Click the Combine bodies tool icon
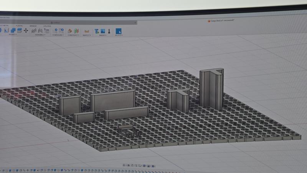The height and width of the screenshot is (173, 307). 13,30
